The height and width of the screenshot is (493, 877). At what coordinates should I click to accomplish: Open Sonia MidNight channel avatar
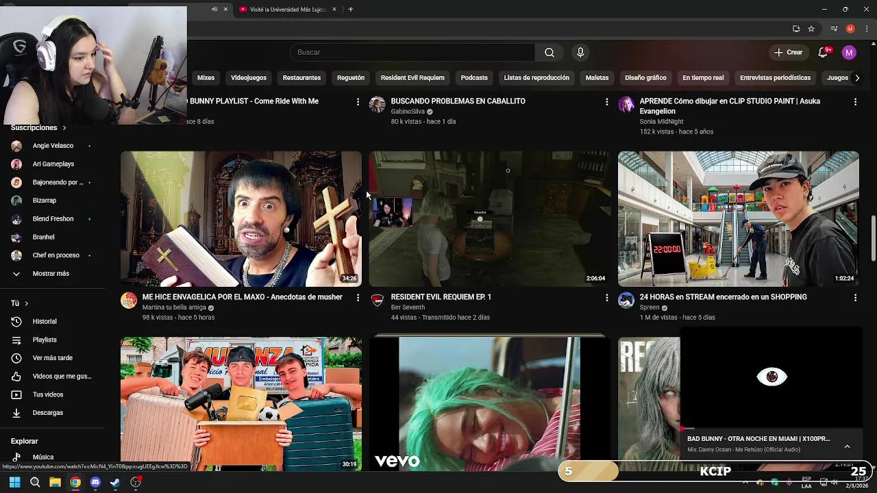click(x=626, y=105)
